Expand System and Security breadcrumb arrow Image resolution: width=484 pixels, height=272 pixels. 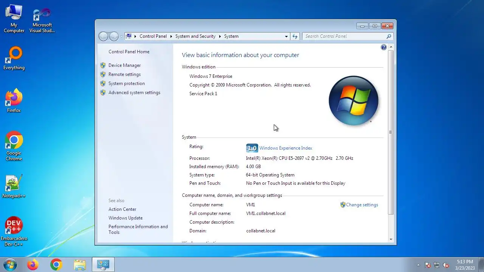pyautogui.click(x=220, y=36)
